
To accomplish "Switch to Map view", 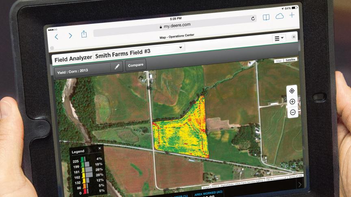I will pos(278,61).
